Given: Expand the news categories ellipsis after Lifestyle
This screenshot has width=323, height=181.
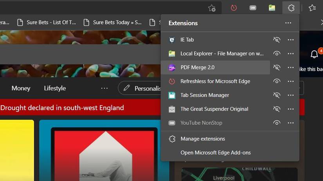Looking at the screenshot, I should (105, 88).
